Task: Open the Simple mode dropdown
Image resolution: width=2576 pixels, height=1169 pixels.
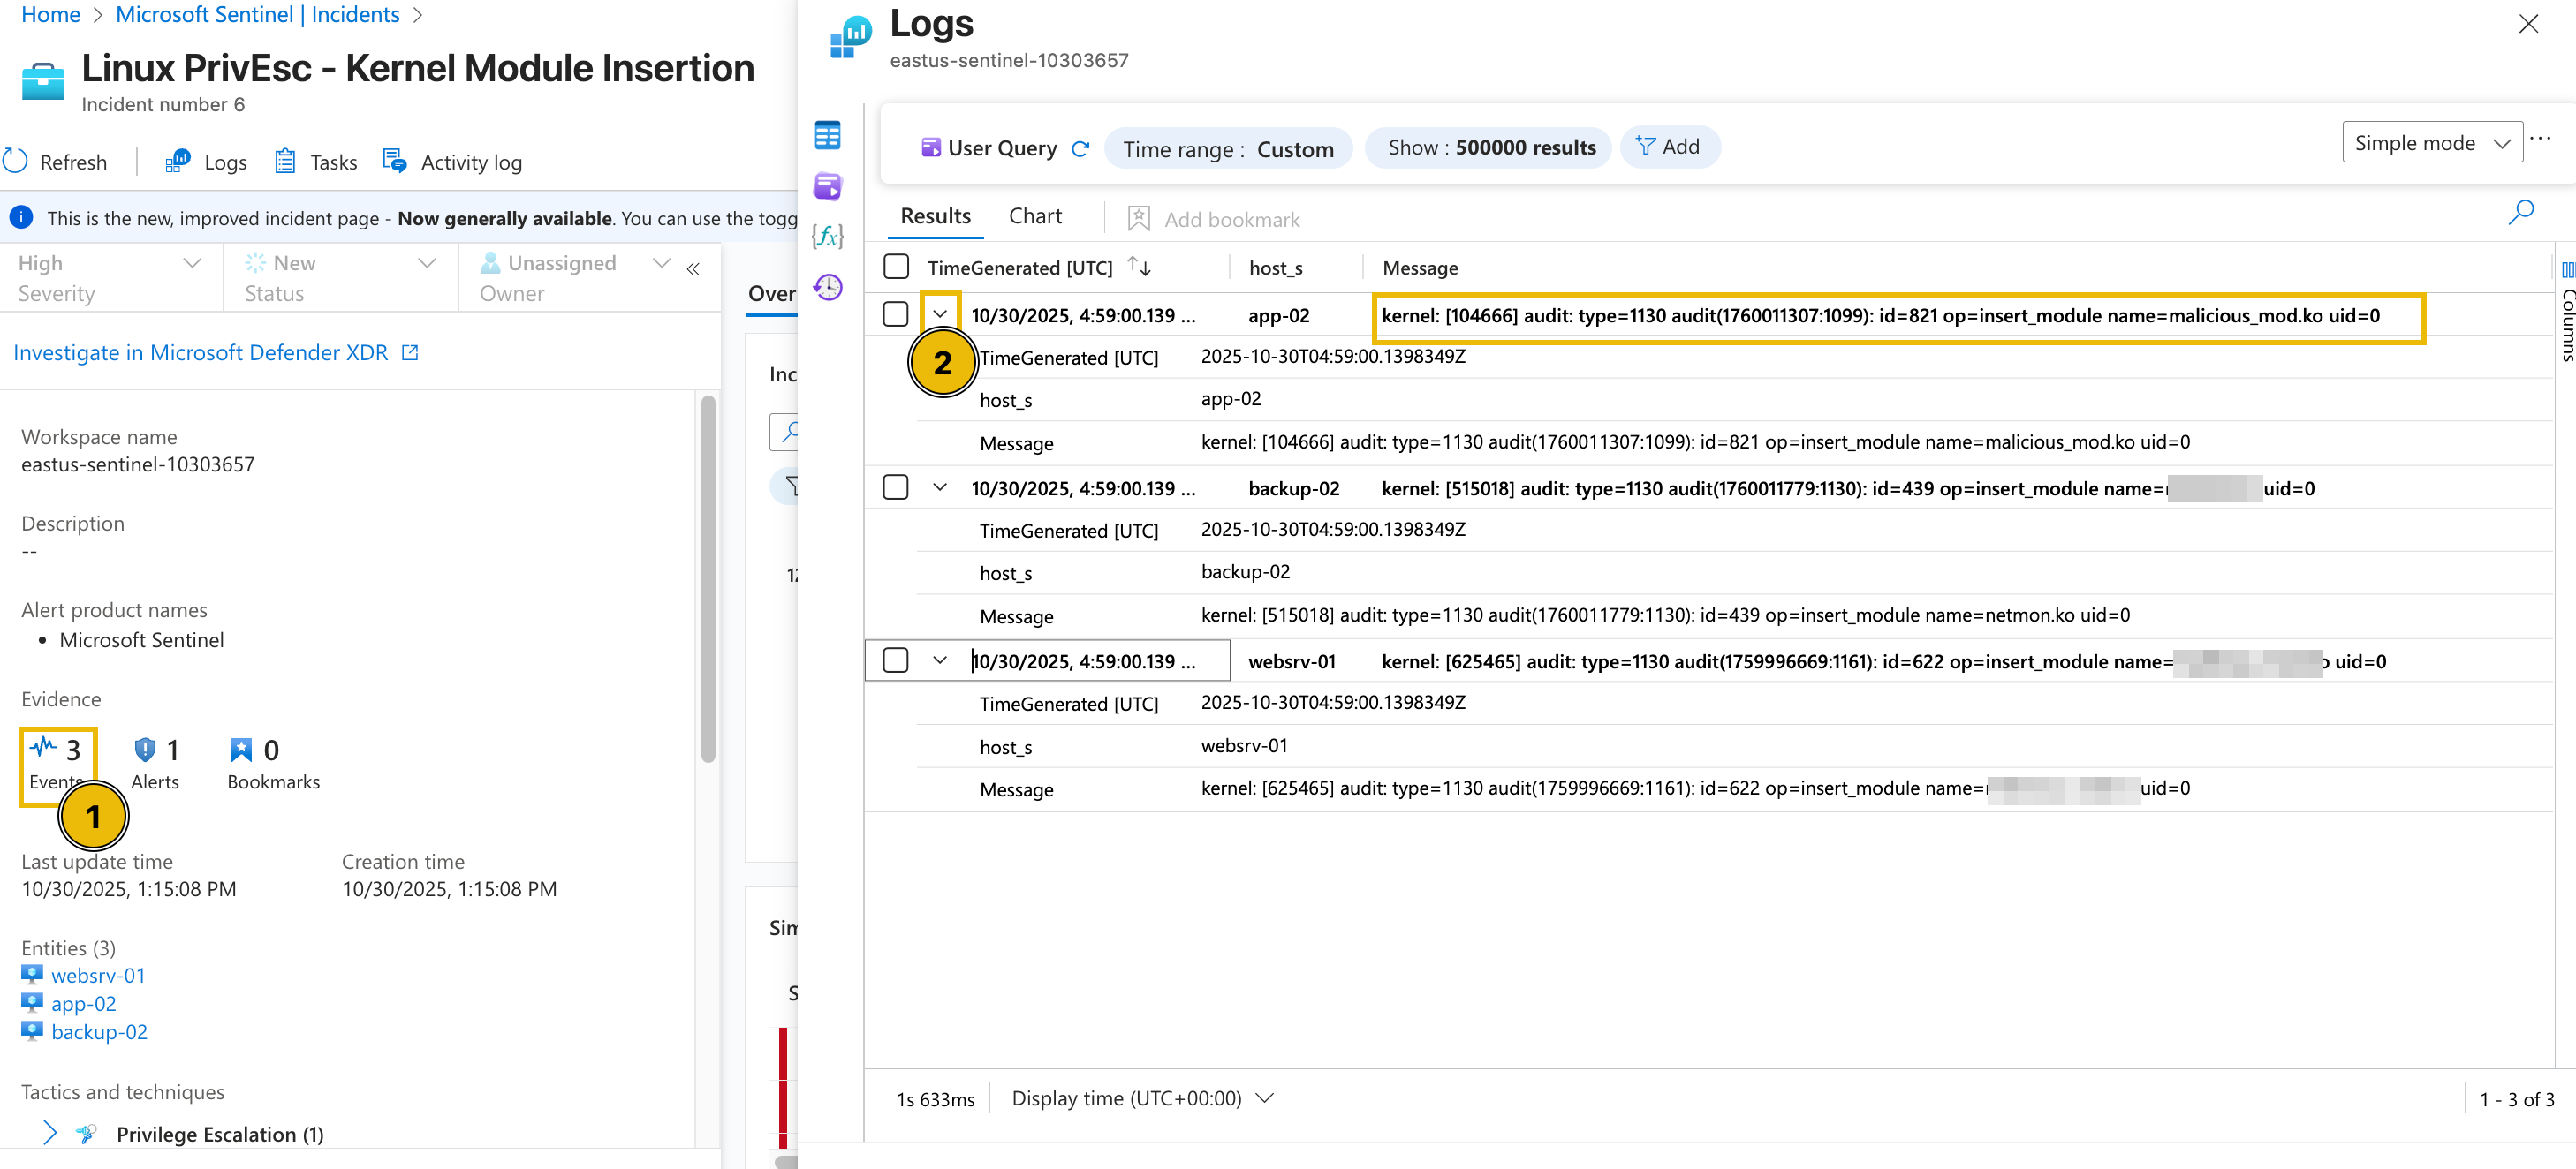Action: pyautogui.click(x=2431, y=143)
